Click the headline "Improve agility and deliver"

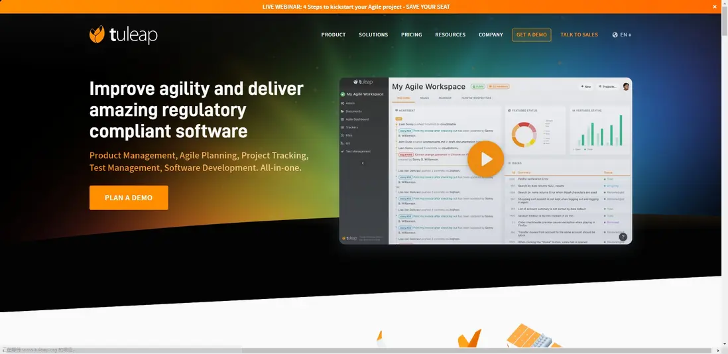[x=196, y=88]
